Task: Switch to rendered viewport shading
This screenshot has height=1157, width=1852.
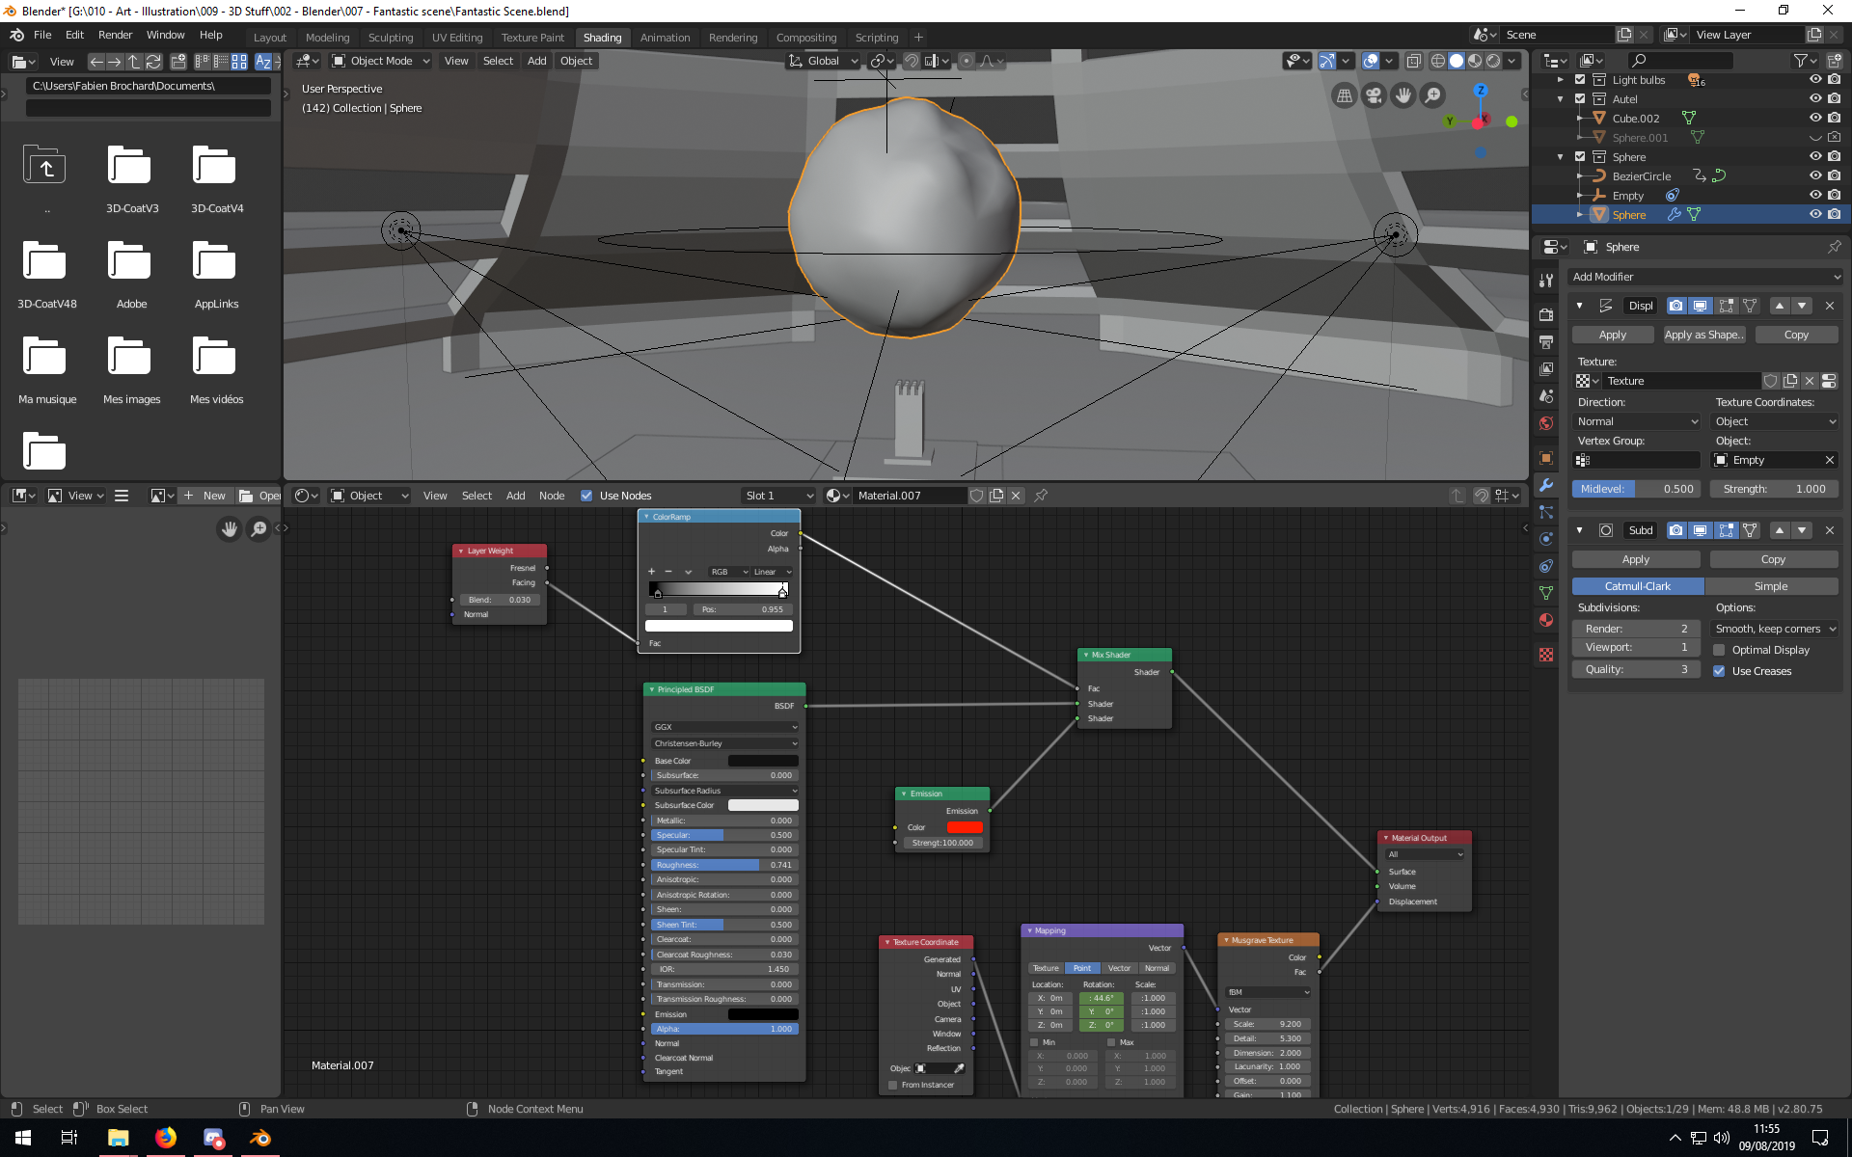Action: (x=1493, y=61)
